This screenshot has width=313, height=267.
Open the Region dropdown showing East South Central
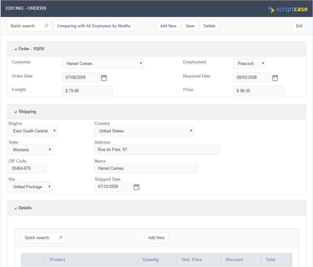point(33,131)
